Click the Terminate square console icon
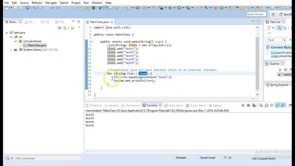 [x=243, y=106]
